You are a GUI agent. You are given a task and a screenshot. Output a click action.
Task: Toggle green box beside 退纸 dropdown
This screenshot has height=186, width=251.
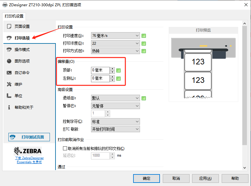coord(144,98)
